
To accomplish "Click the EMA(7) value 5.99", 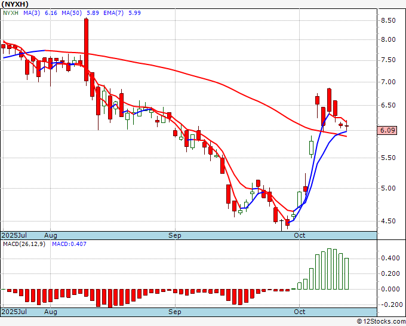I will 135,13.
